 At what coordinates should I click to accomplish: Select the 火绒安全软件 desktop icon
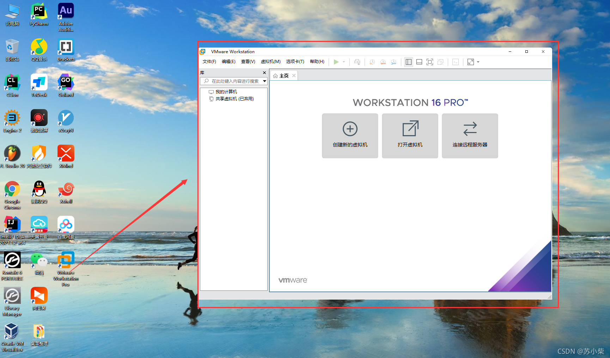pos(39,157)
